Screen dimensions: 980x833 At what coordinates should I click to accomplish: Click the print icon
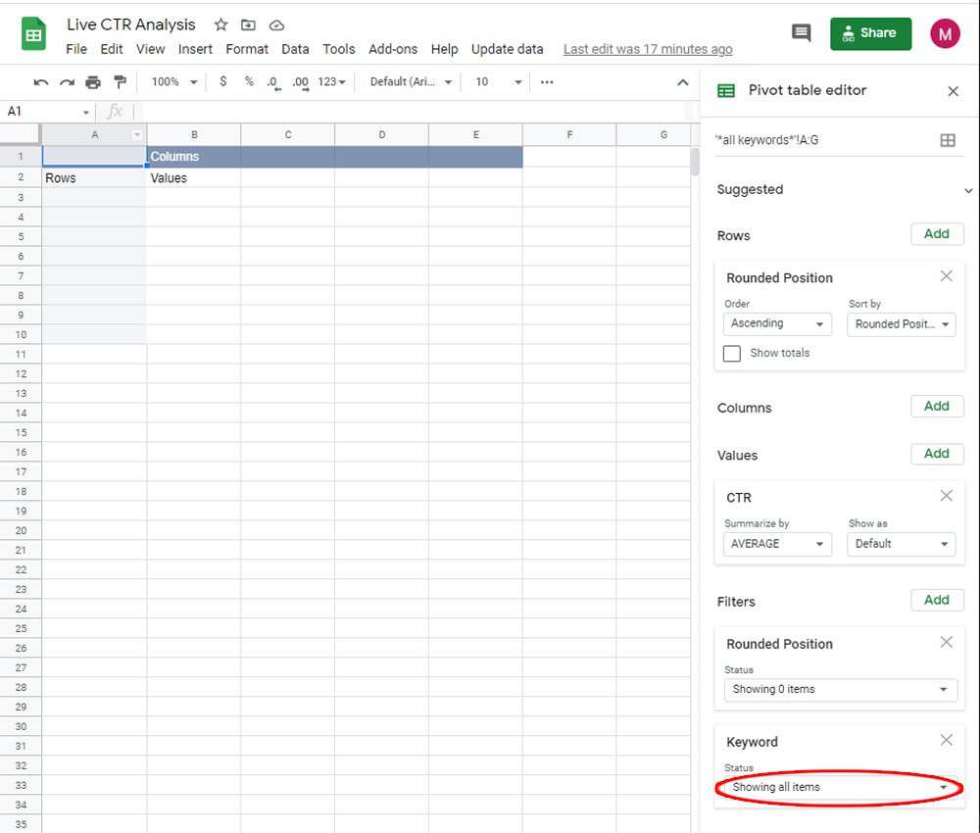click(x=93, y=82)
